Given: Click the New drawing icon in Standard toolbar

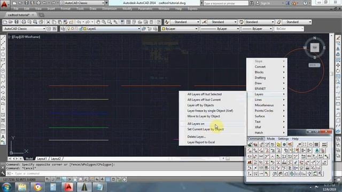Looking at the screenshot, I should (5, 22).
